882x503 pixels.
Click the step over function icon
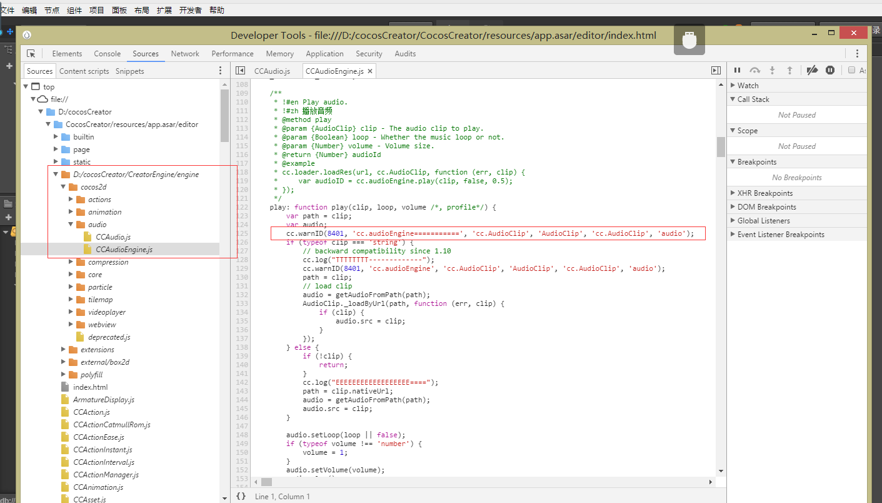pyautogui.click(x=754, y=71)
